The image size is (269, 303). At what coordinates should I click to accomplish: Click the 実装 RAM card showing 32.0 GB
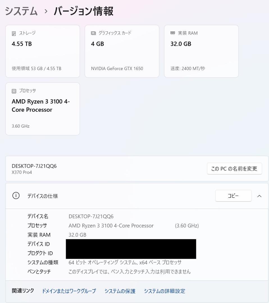pos(201,51)
